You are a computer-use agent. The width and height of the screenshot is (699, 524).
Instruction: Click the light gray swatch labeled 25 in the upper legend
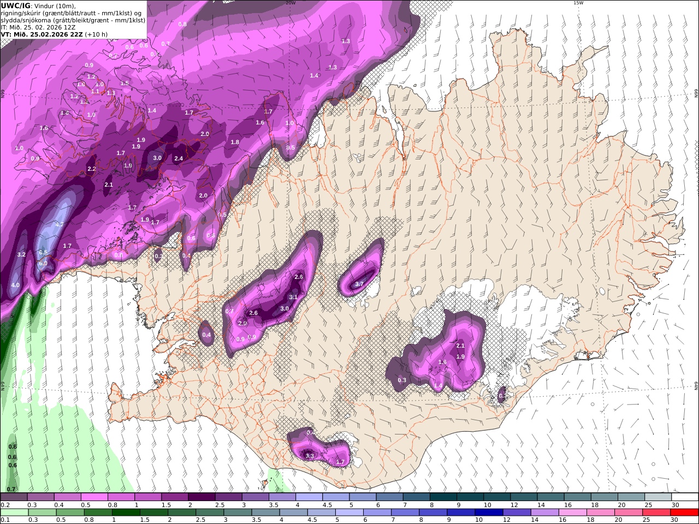657,497
